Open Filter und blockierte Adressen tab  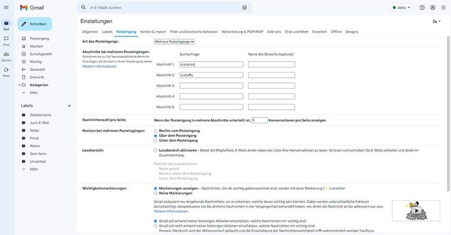[x=194, y=32]
